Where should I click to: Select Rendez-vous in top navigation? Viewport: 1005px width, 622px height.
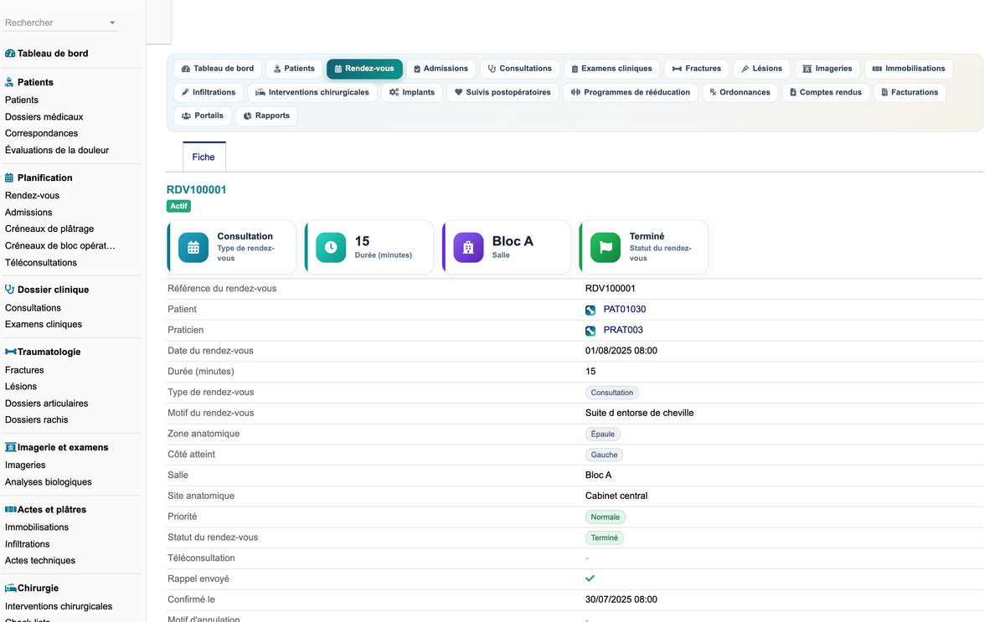[x=364, y=69]
